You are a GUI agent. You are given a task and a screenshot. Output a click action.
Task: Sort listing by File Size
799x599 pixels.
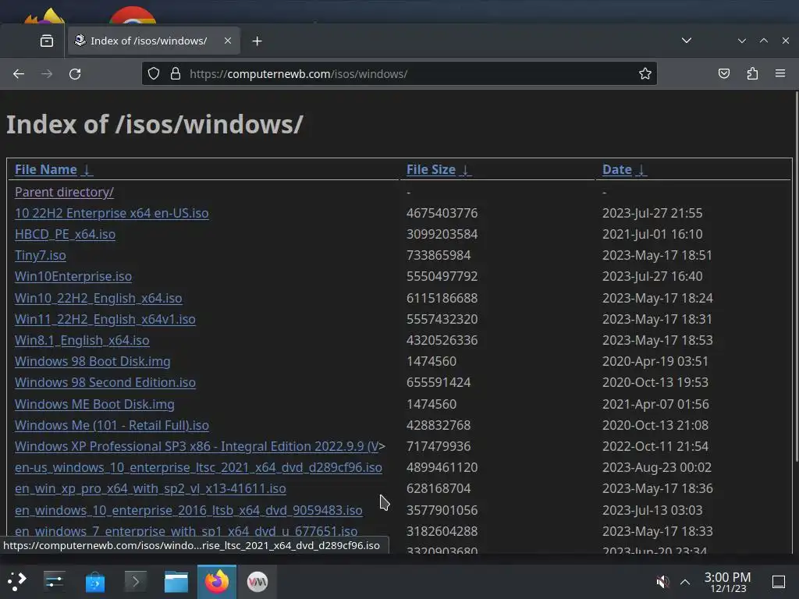tap(431, 169)
